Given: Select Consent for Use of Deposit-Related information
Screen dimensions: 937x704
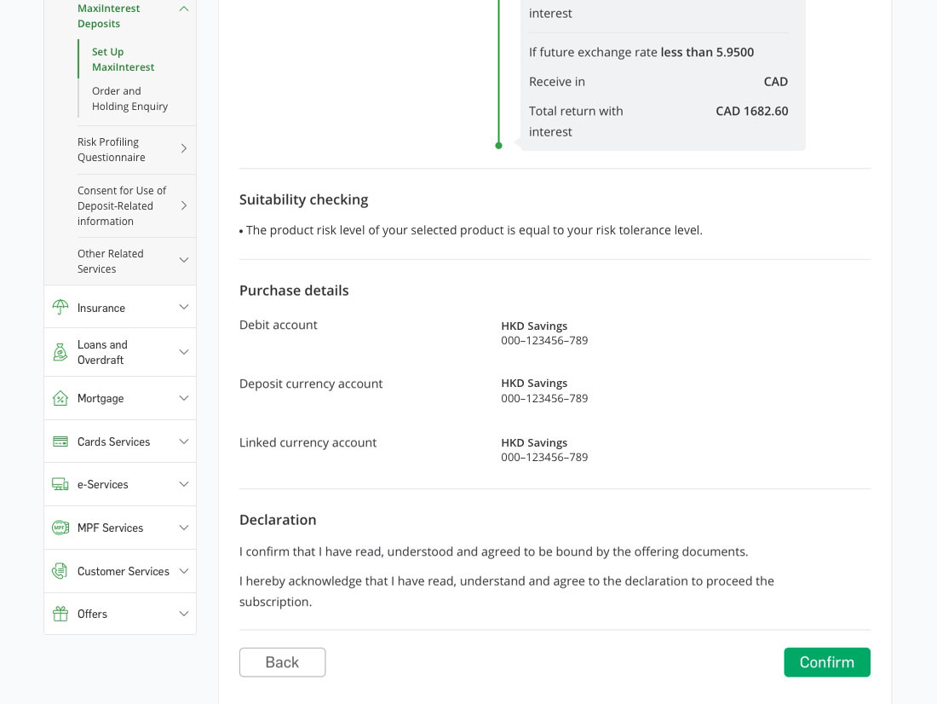Looking at the screenshot, I should [x=122, y=205].
